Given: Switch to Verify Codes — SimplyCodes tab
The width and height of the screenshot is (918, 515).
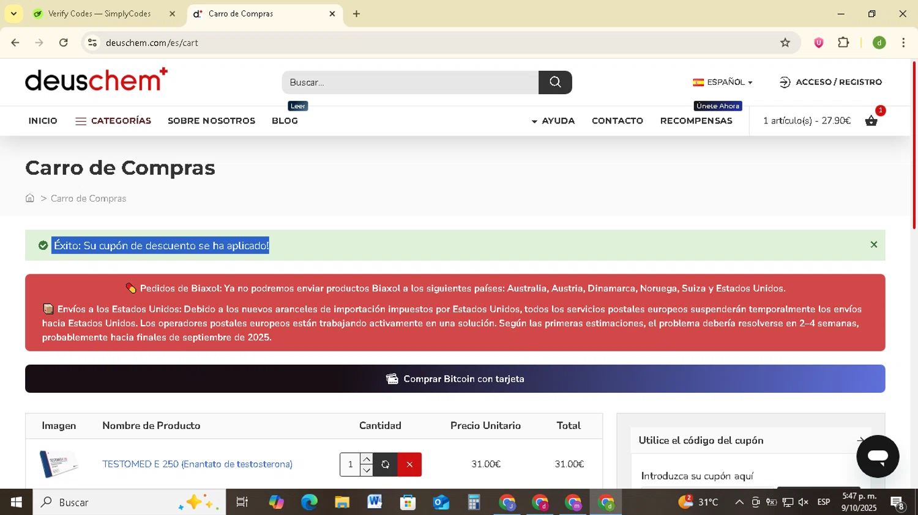Looking at the screenshot, I should tap(99, 13).
